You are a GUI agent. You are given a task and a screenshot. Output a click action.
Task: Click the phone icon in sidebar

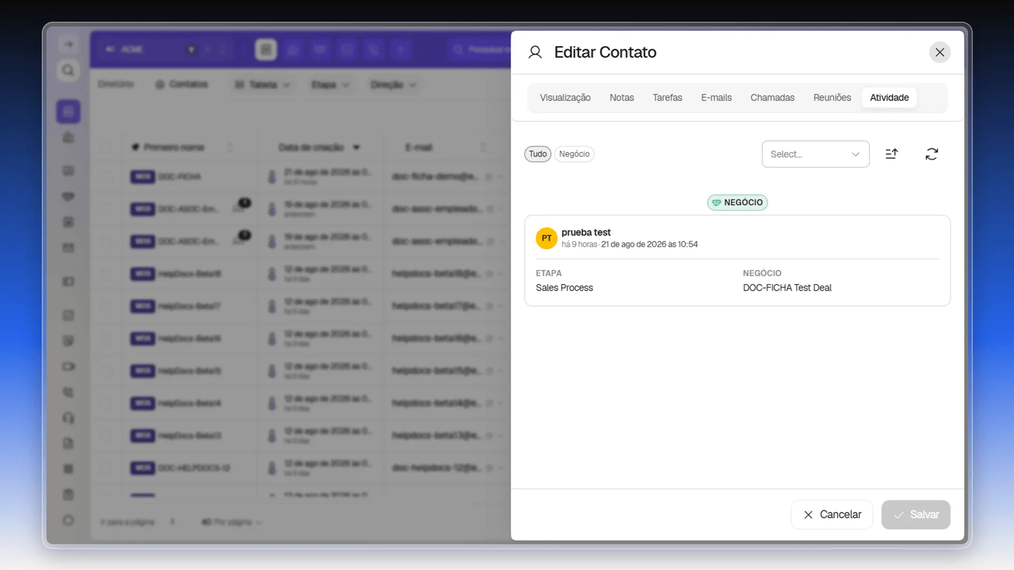[68, 392]
